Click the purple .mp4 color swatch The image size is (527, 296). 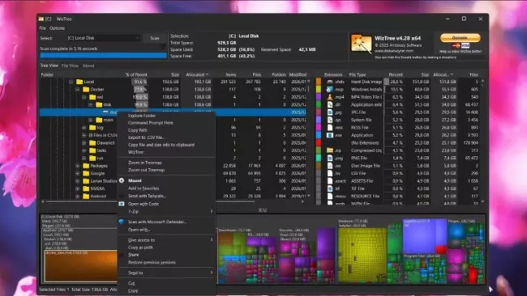point(319,97)
